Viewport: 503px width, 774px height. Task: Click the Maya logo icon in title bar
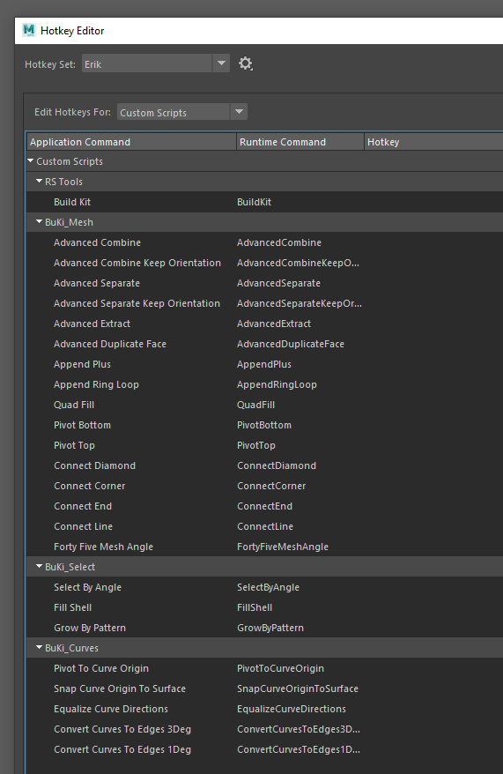pos(29,30)
